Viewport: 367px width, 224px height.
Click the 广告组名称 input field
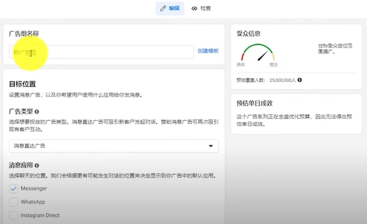[x=102, y=52]
